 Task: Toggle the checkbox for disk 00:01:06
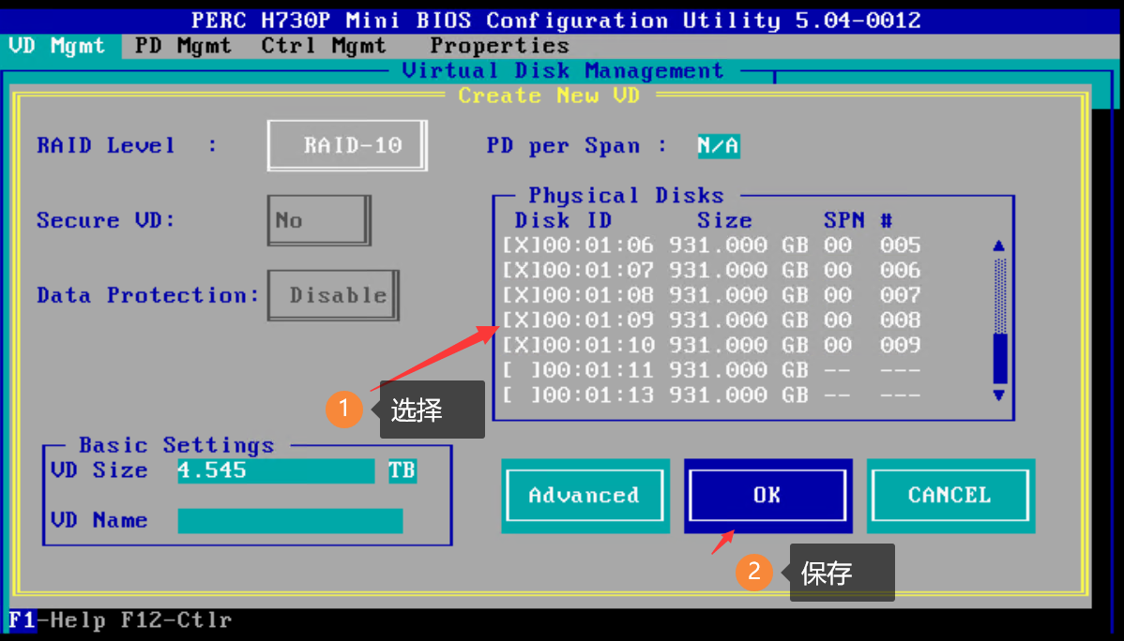(x=521, y=245)
